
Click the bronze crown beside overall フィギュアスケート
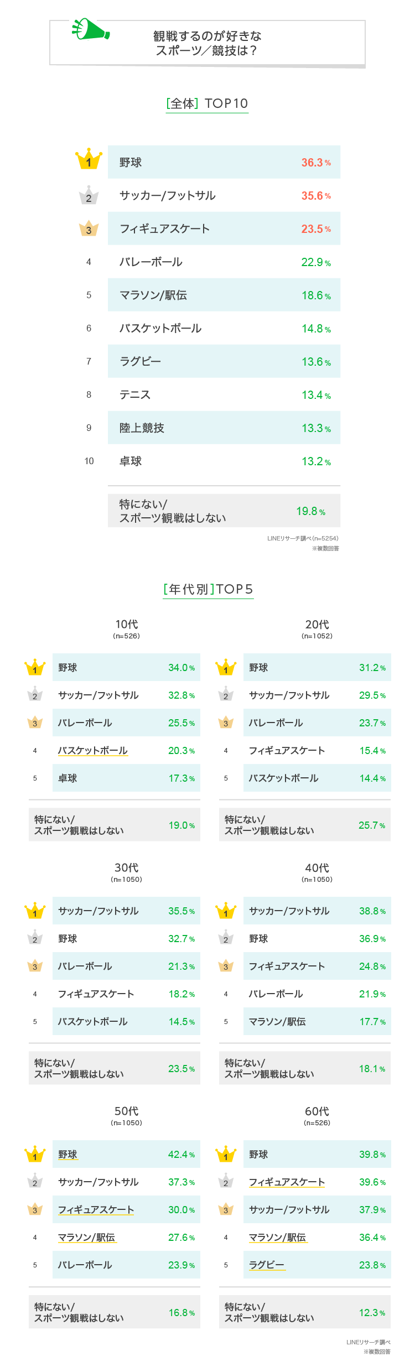pos(89,228)
